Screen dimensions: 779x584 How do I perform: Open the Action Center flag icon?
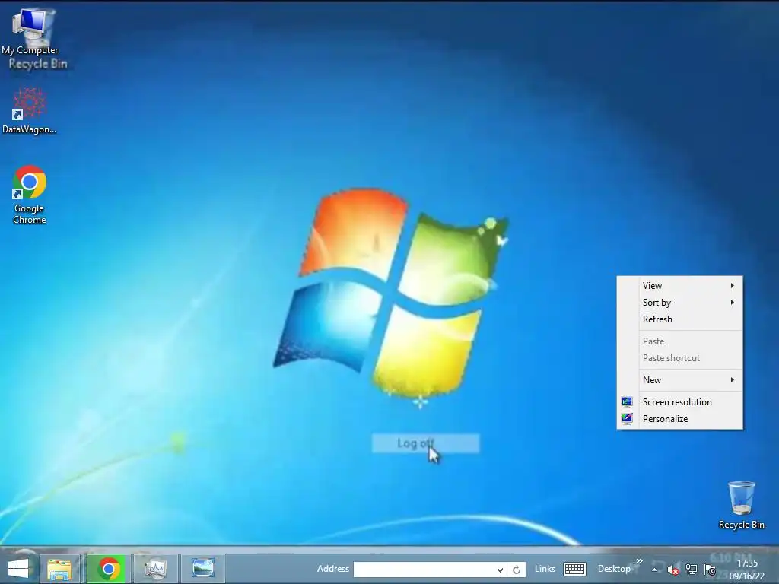pos(710,570)
